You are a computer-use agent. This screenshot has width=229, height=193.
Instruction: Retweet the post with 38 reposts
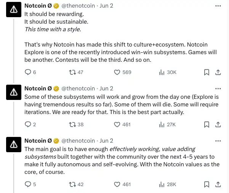coord(71,124)
